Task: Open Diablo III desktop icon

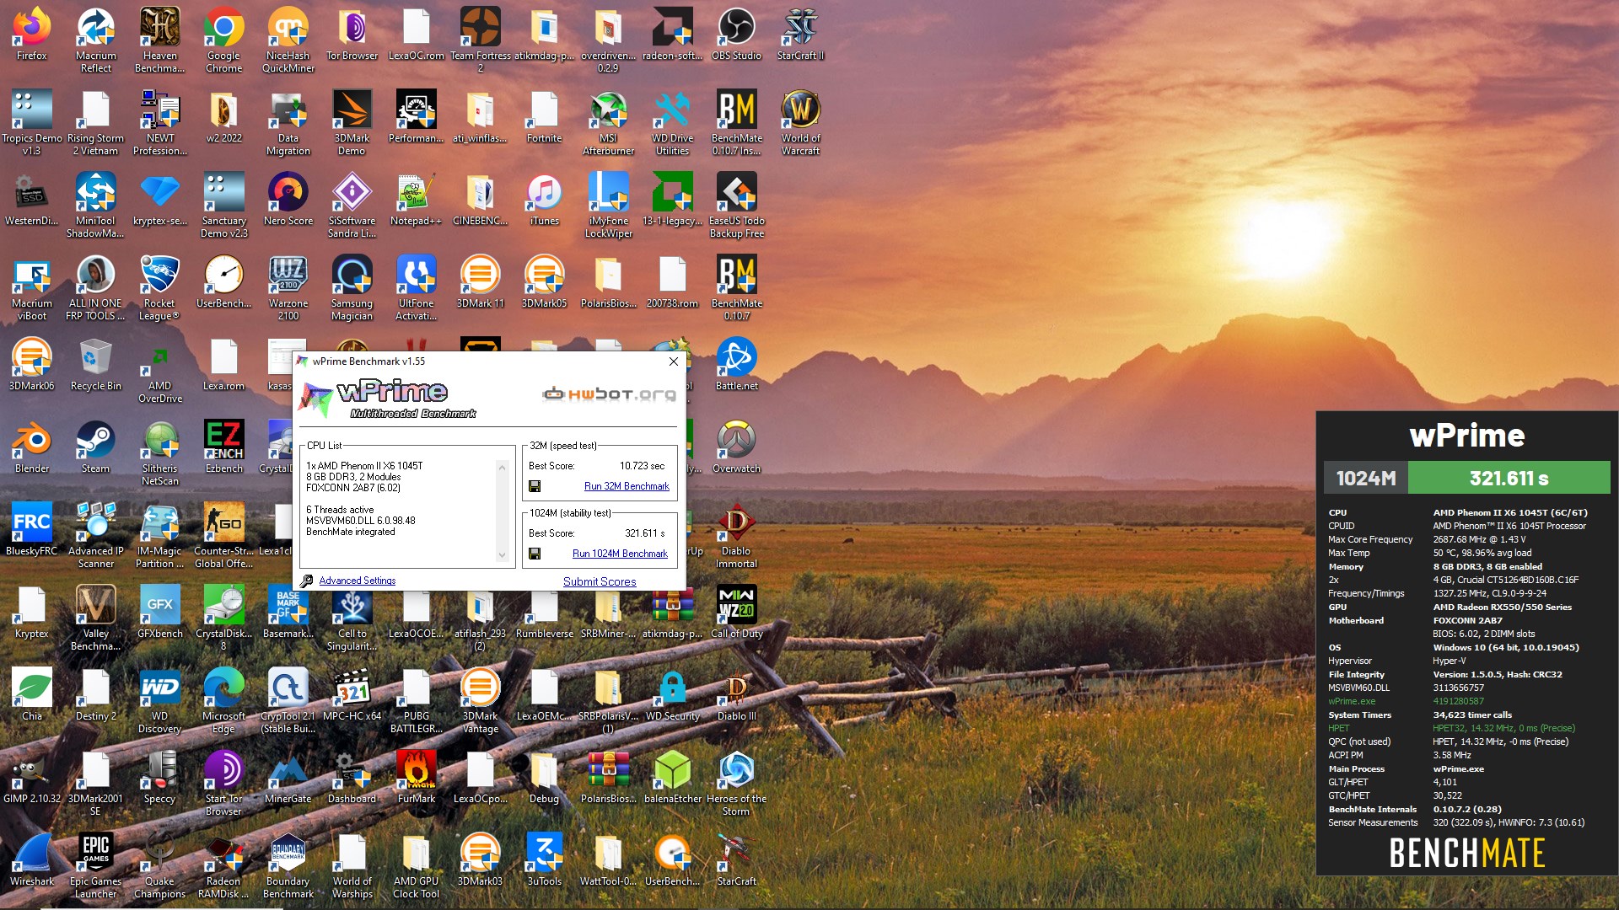Action: pyautogui.click(x=736, y=694)
